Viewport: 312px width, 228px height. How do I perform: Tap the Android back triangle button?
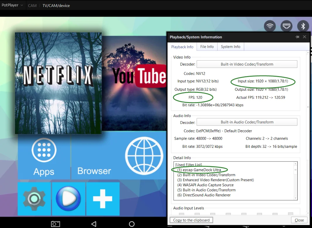[x=94, y=224]
